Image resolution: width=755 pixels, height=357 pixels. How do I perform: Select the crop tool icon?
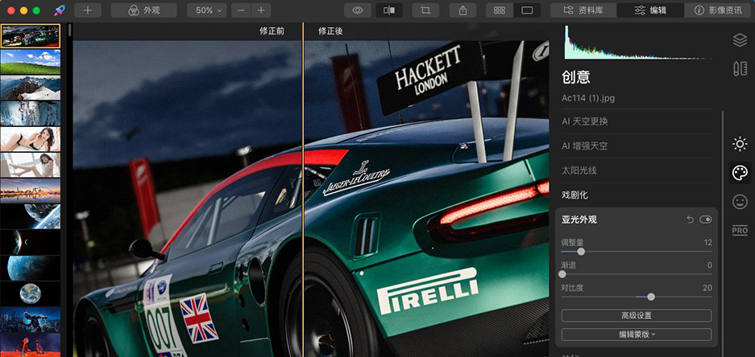click(x=425, y=10)
